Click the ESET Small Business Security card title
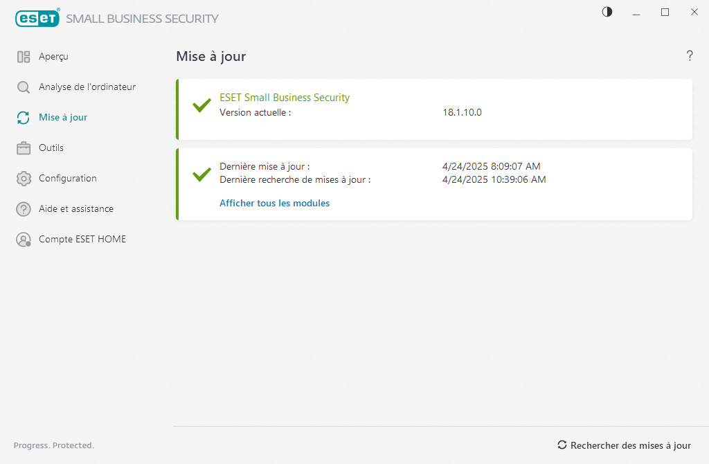The height and width of the screenshot is (464, 709). coord(285,98)
